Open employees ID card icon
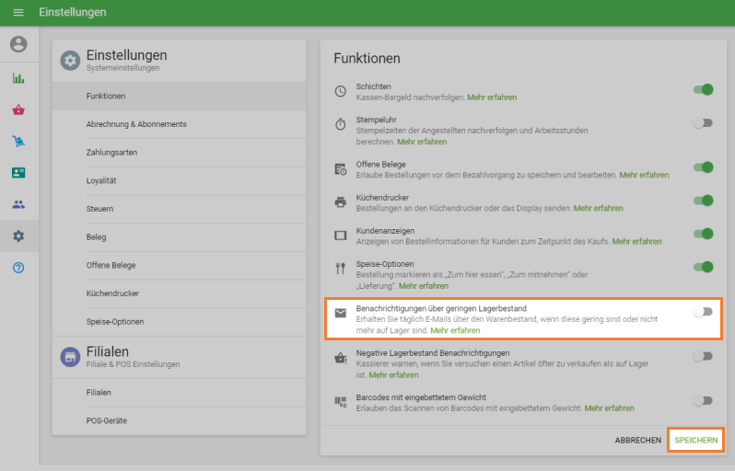 coord(18,173)
